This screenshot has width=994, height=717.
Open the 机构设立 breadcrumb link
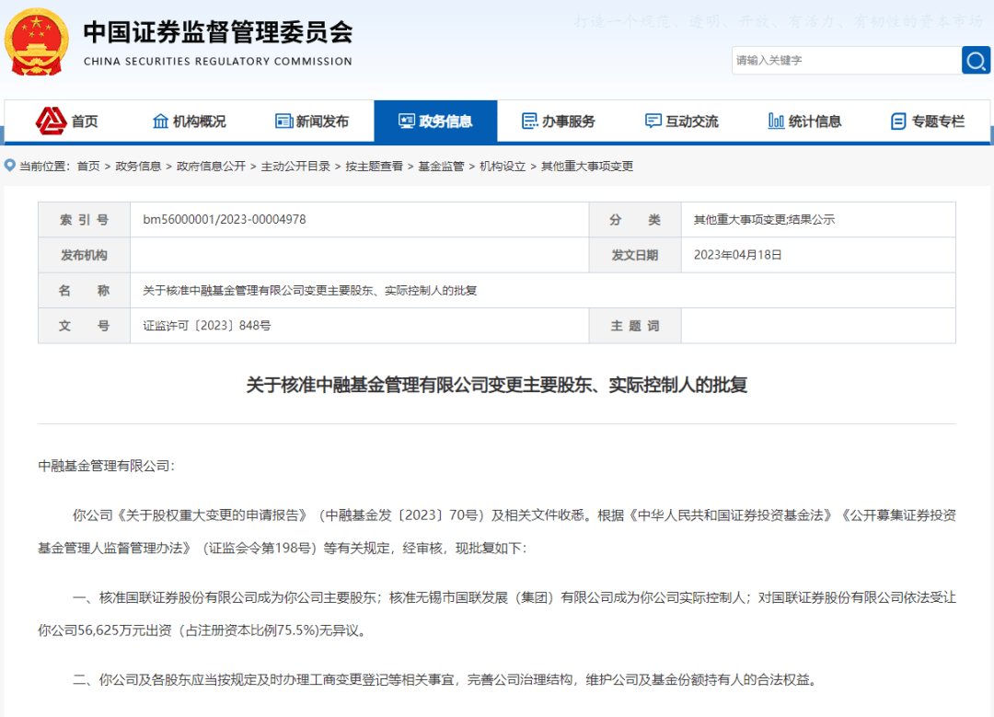(x=503, y=167)
